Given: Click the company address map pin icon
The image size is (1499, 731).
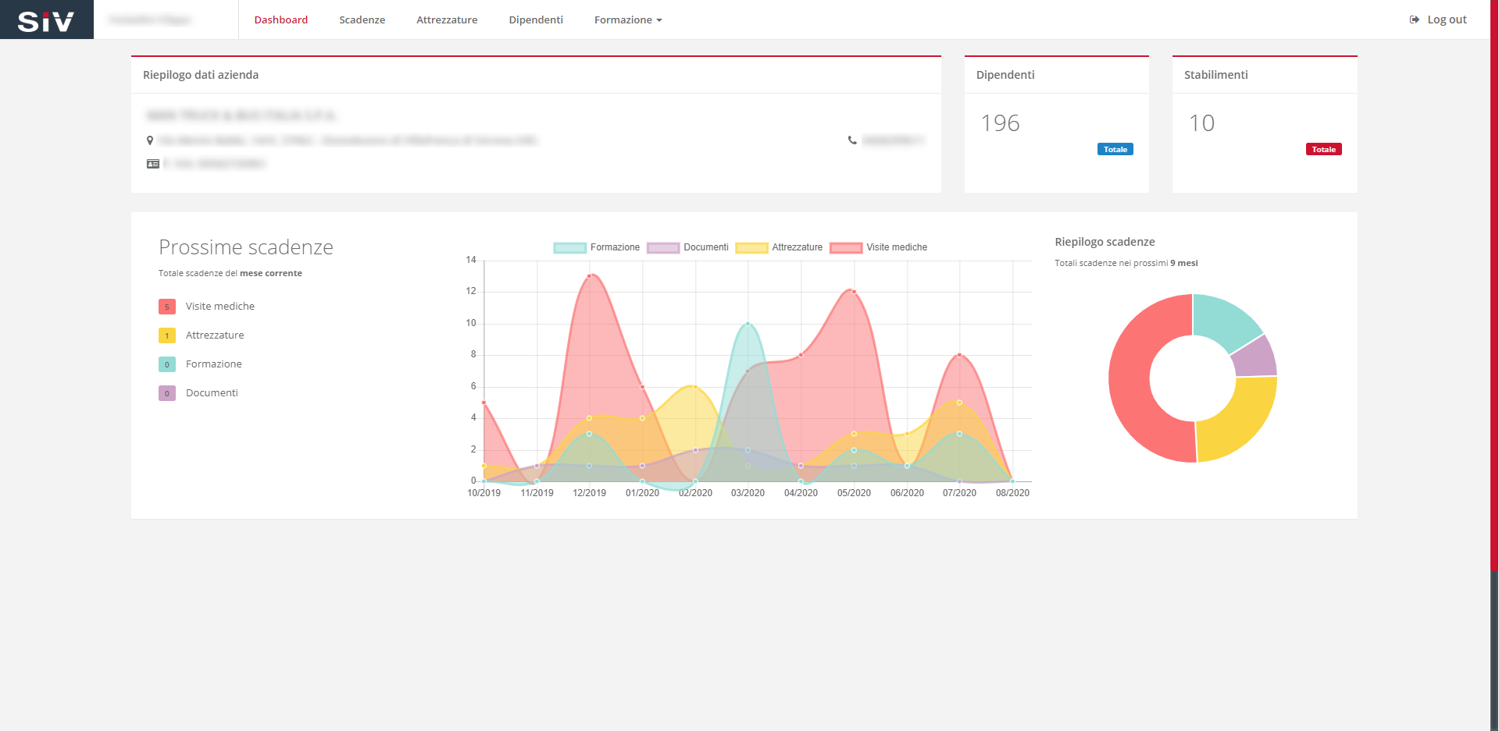Looking at the screenshot, I should coord(150,140).
